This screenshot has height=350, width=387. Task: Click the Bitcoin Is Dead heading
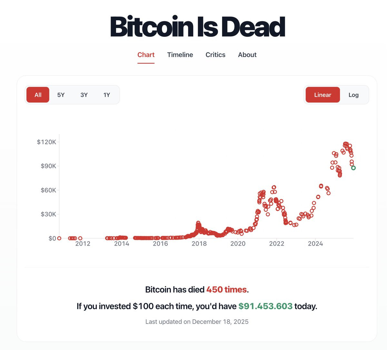tap(197, 26)
